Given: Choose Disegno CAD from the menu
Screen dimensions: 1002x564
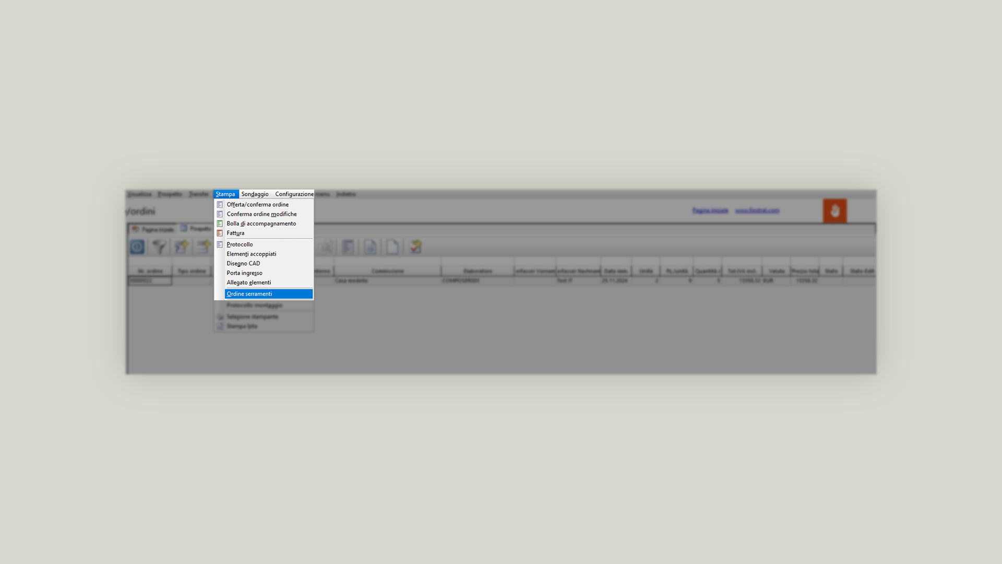Looking at the screenshot, I should [243, 264].
